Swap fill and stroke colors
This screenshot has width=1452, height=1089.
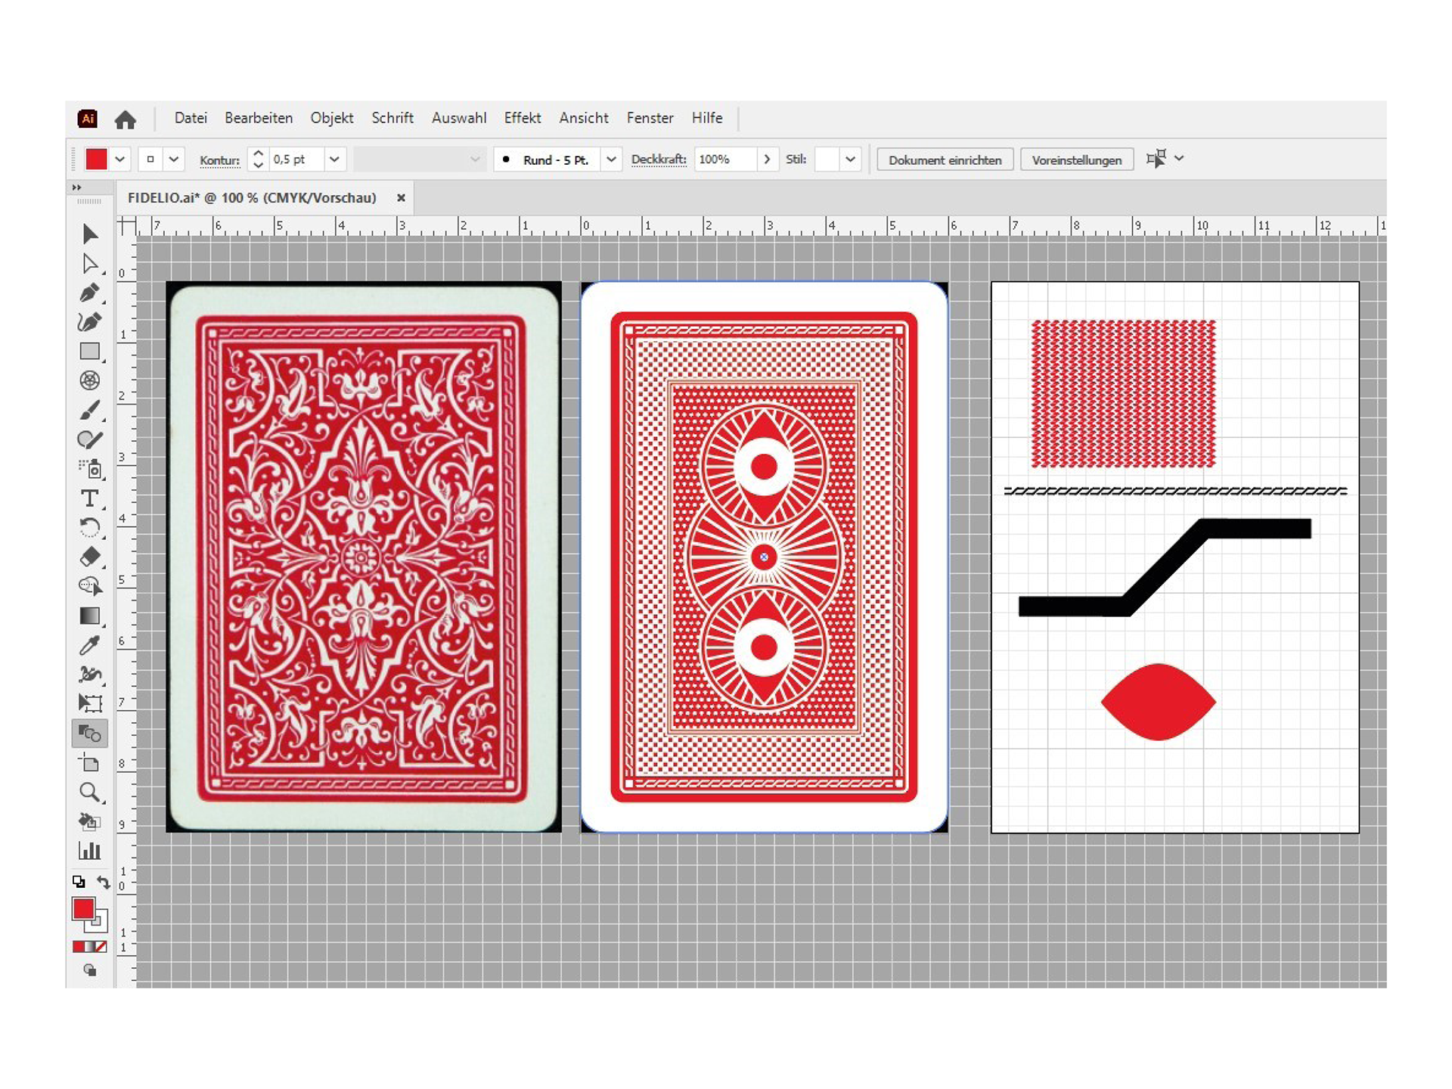[104, 882]
